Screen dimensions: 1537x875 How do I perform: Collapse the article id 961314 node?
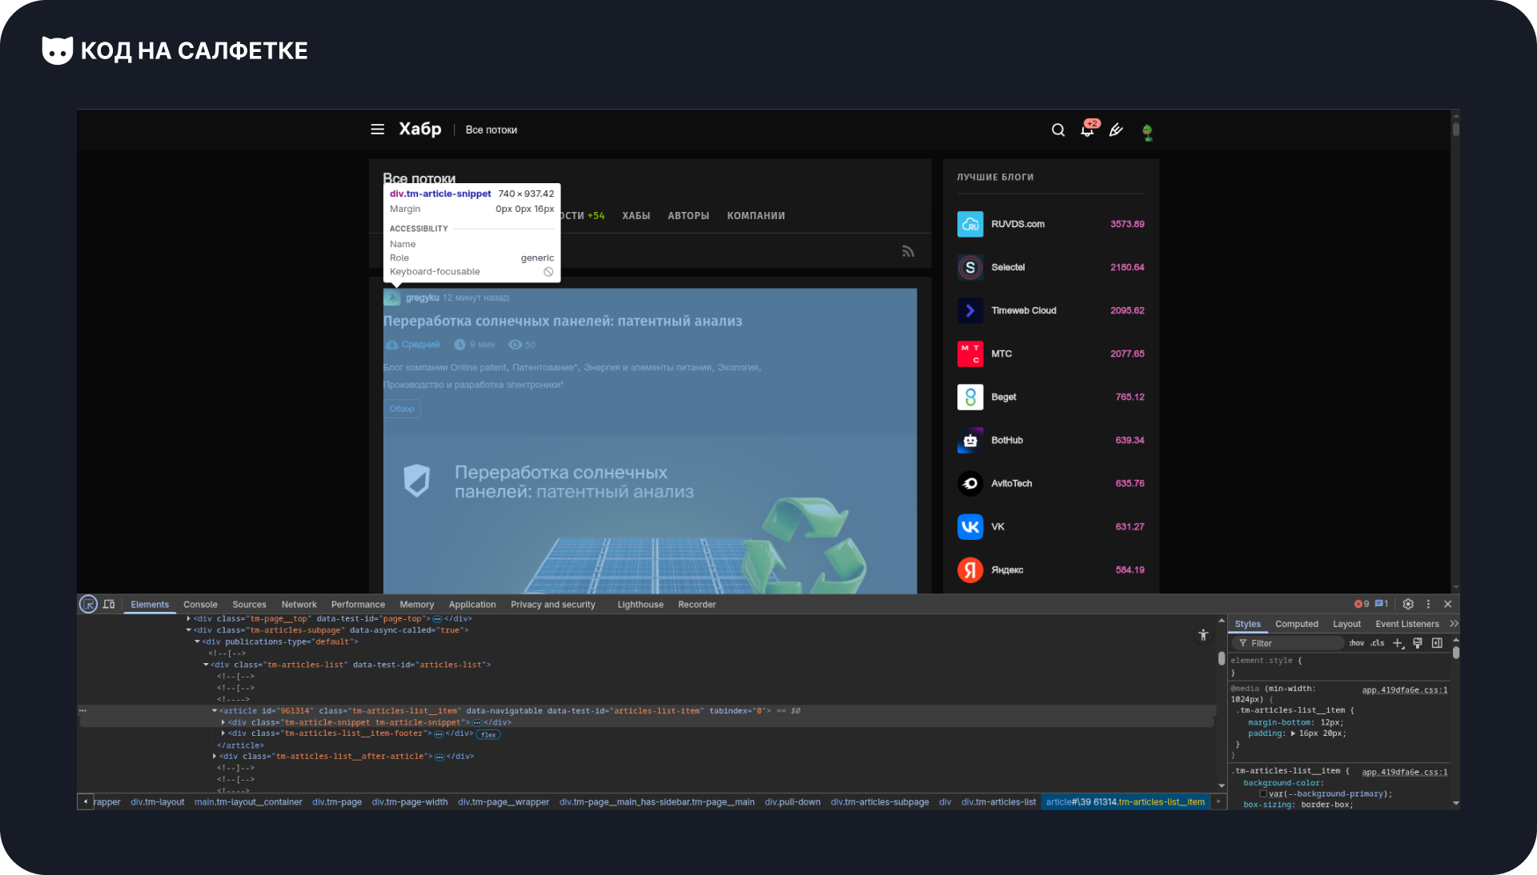coord(215,711)
